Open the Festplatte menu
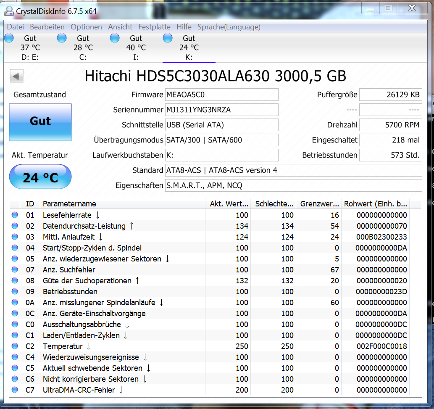Screen dimensions: 434x409 pos(154,27)
